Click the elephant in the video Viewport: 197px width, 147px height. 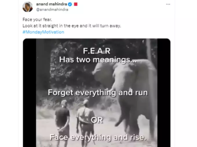pos(132,81)
